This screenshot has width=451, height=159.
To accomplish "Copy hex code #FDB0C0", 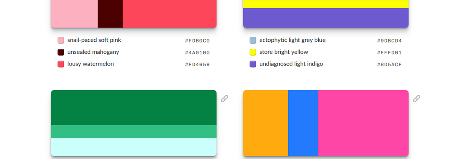I will tap(197, 41).
